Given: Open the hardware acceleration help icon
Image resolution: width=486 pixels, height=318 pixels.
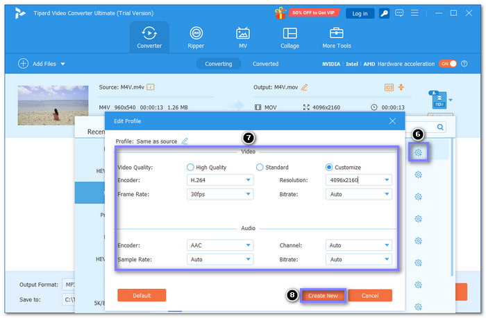Looking at the screenshot, I should pos(464,64).
